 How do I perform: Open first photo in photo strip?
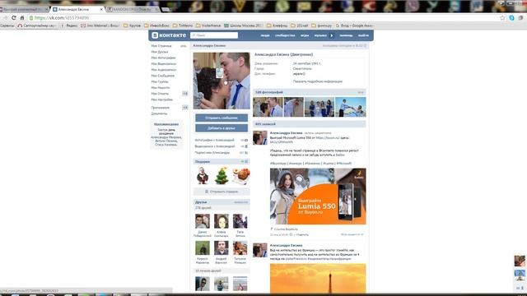click(x=268, y=107)
